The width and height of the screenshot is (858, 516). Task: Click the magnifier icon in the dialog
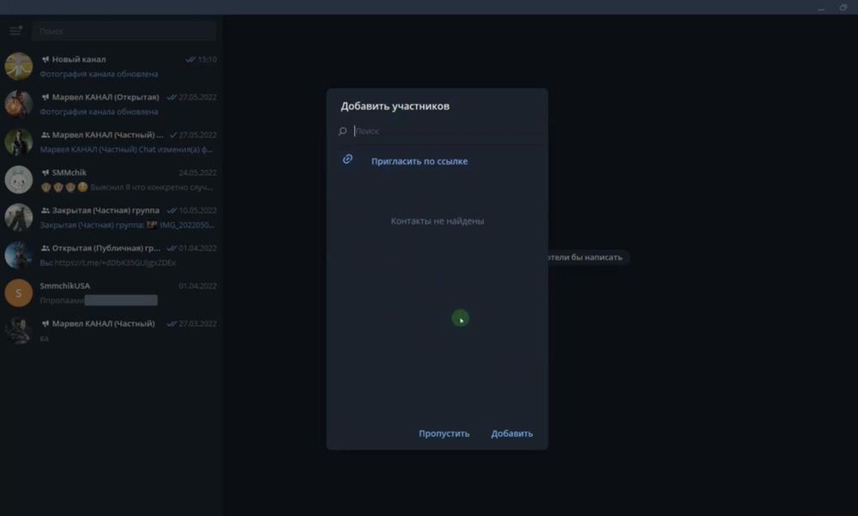pyautogui.click(x=342, y=131)
